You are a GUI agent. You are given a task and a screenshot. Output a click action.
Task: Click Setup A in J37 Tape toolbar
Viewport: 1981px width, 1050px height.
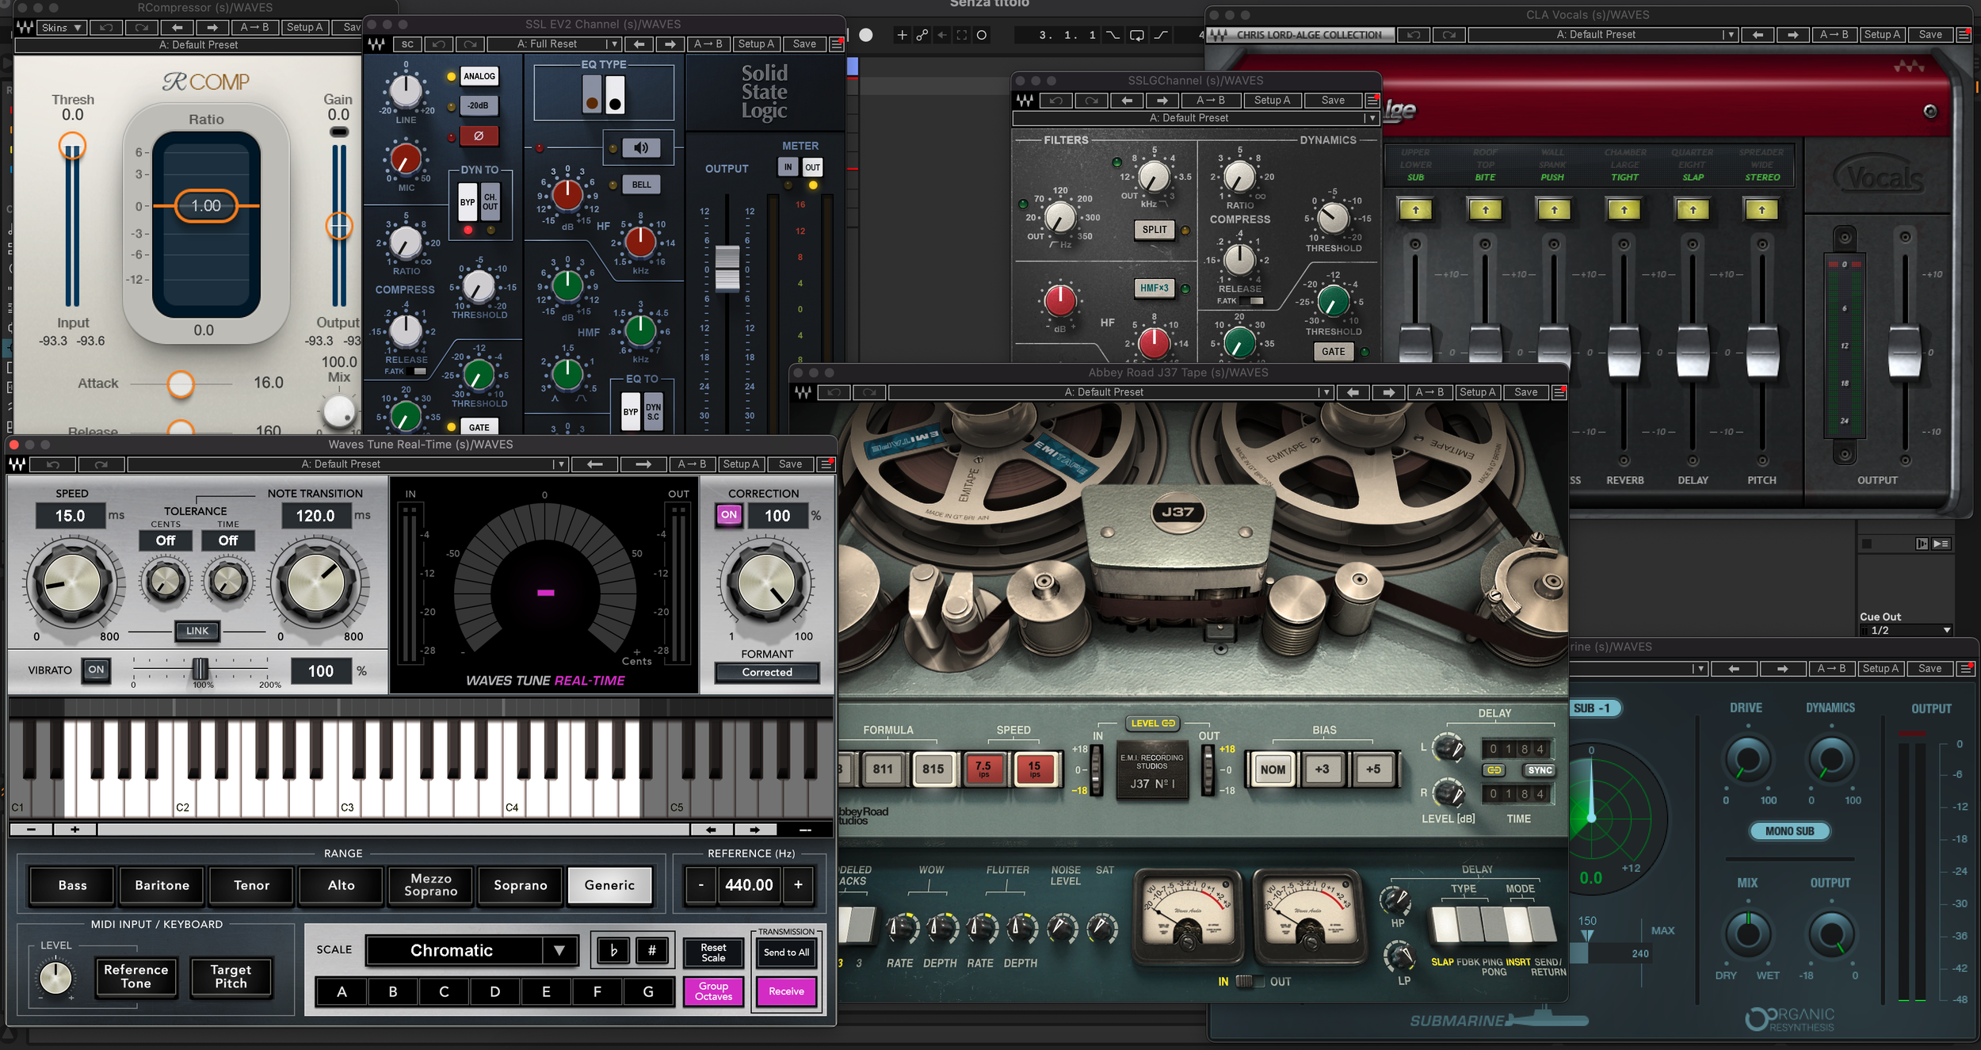point(1478,392)
